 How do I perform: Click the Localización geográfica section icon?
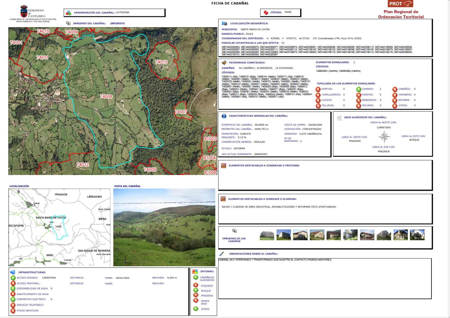(x=224, y=23)
